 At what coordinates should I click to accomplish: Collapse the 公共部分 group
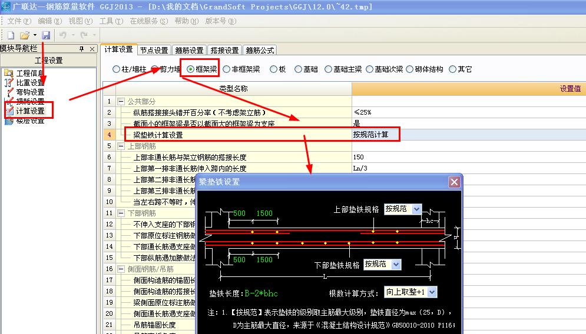121,102
